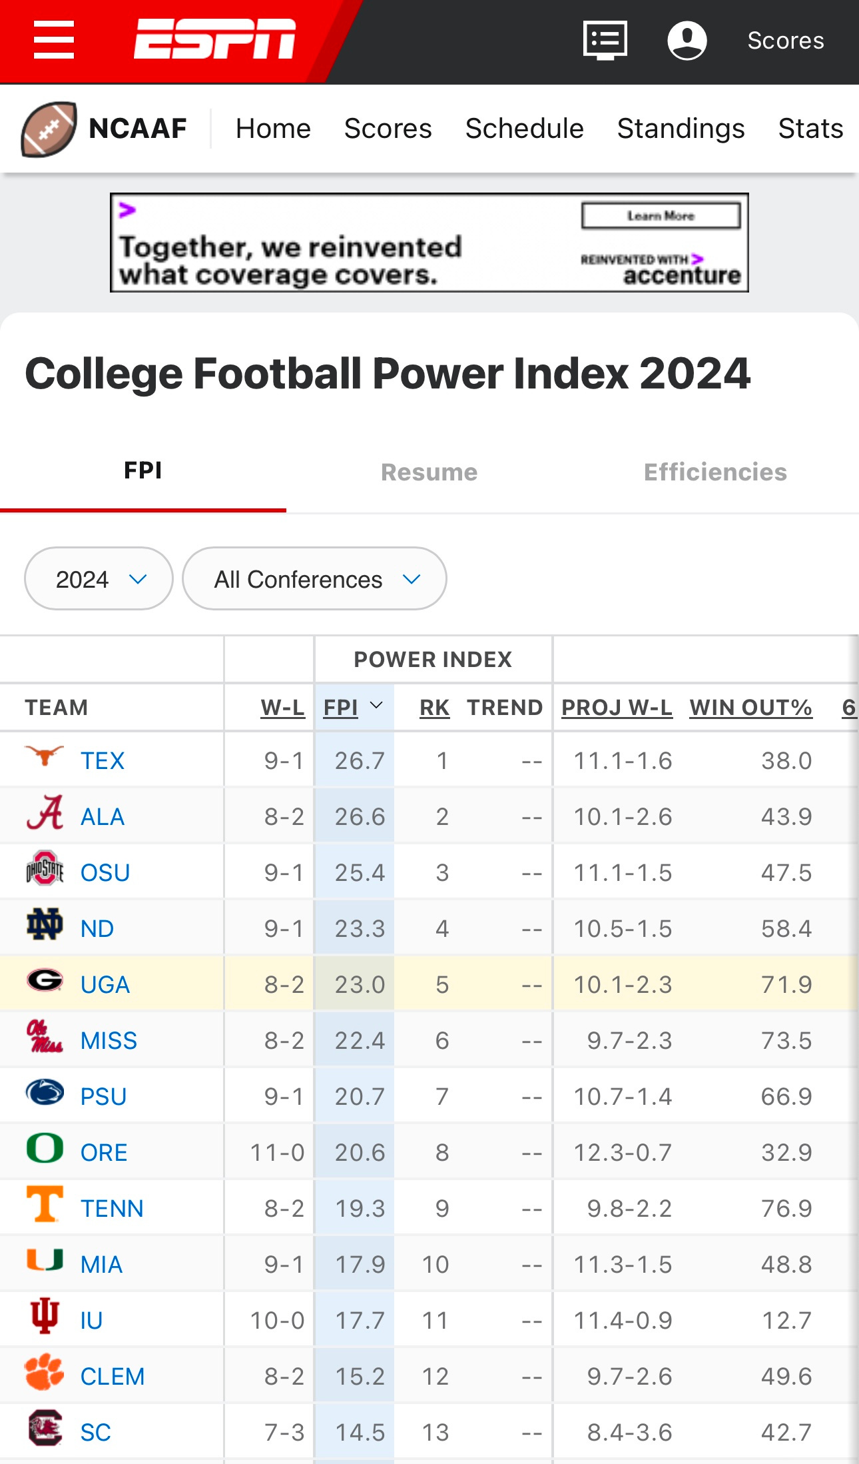859x1464 pixels.
Task: Click the Scores link in top header
Action: point(786,41)
